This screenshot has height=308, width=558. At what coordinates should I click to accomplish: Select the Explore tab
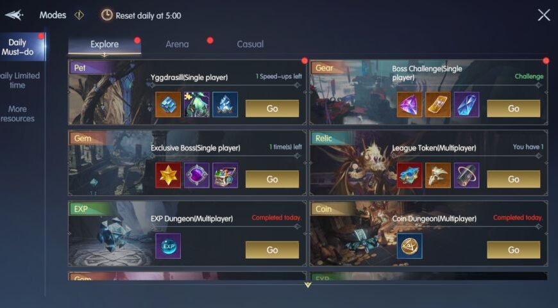[105, 45]
